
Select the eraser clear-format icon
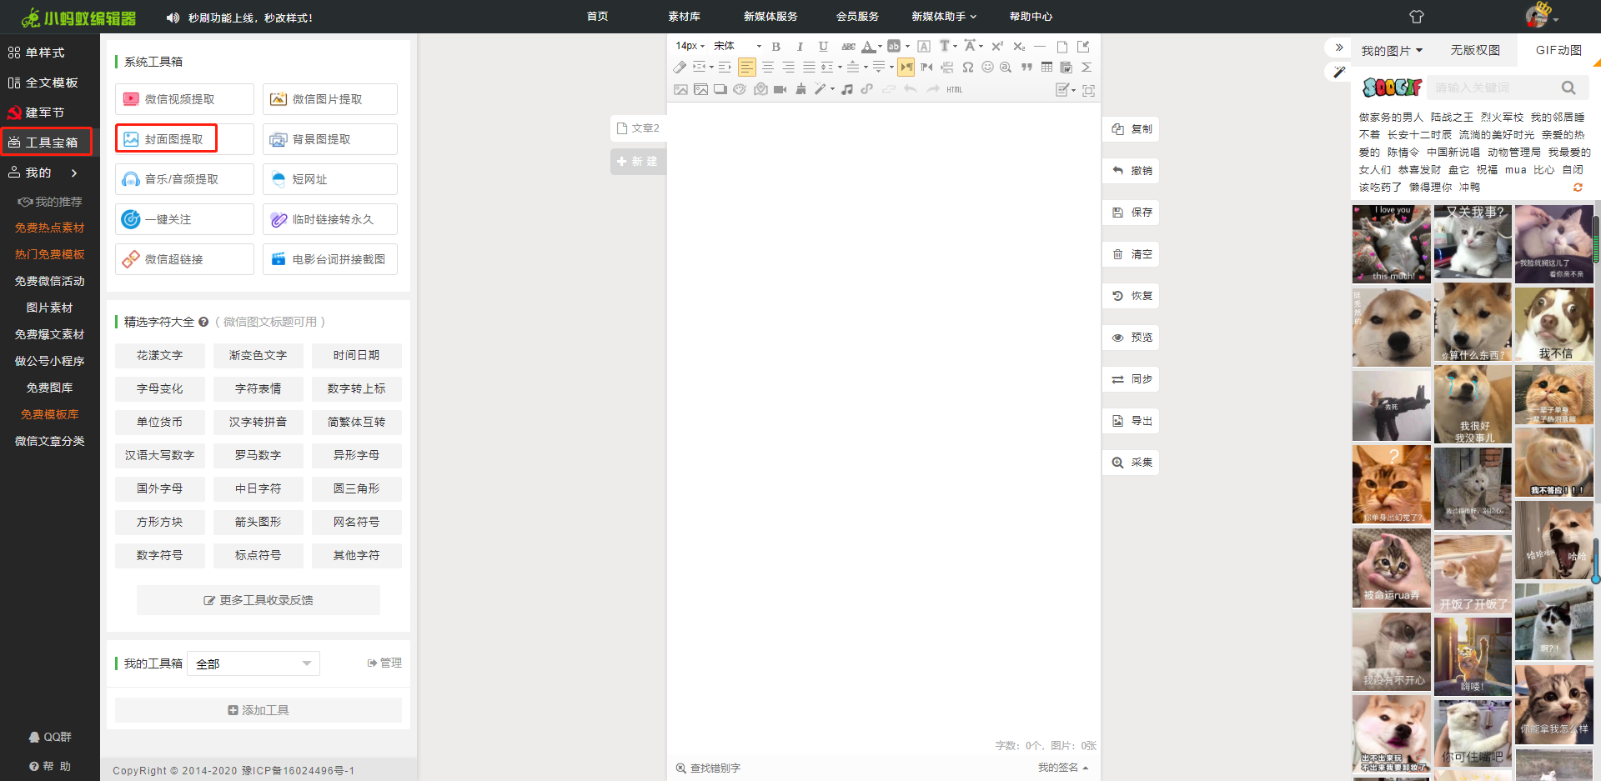(x=680, y=68)
